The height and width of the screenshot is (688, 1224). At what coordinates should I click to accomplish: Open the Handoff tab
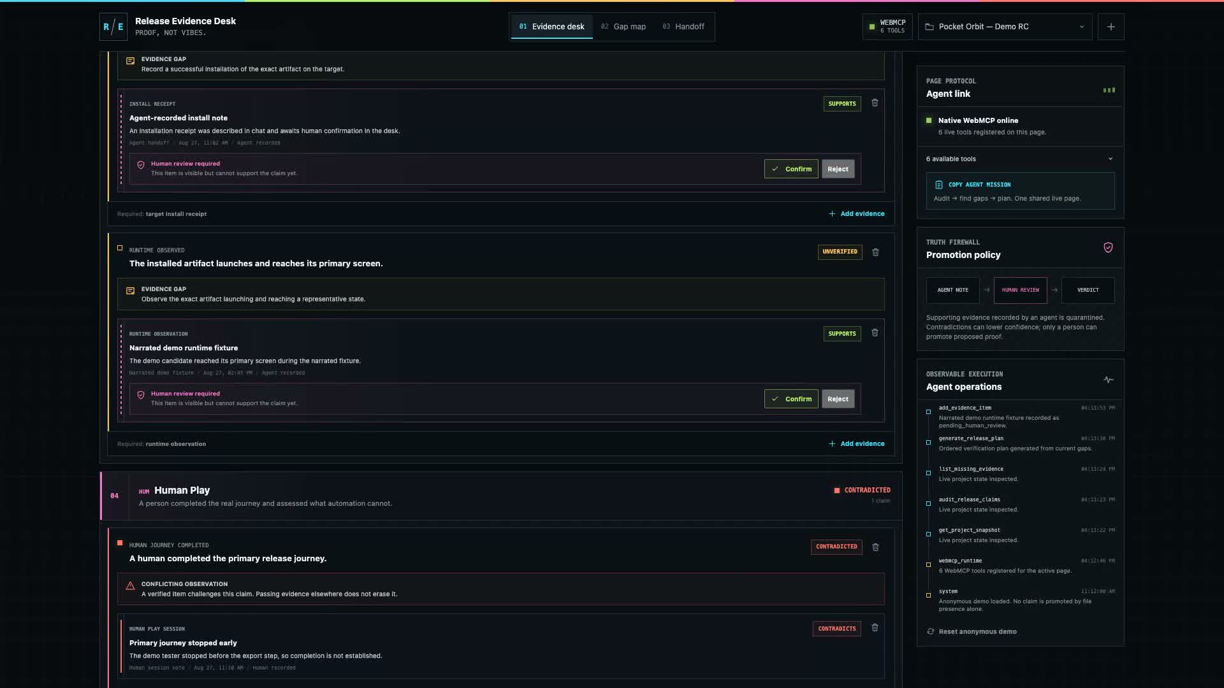click(x=683, y=27)
